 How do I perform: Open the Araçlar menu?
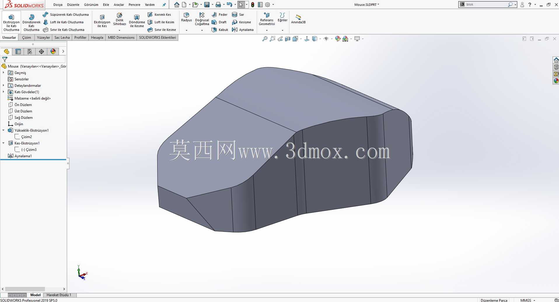pyautogui.click(x=119, y=5)
